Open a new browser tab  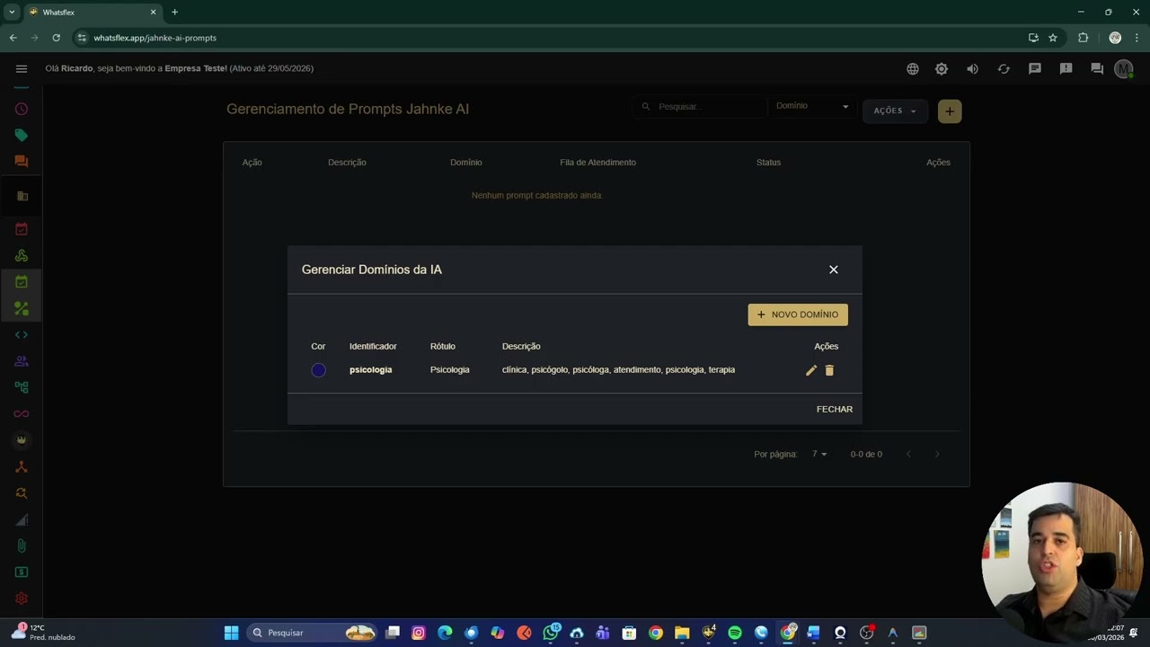174,12
